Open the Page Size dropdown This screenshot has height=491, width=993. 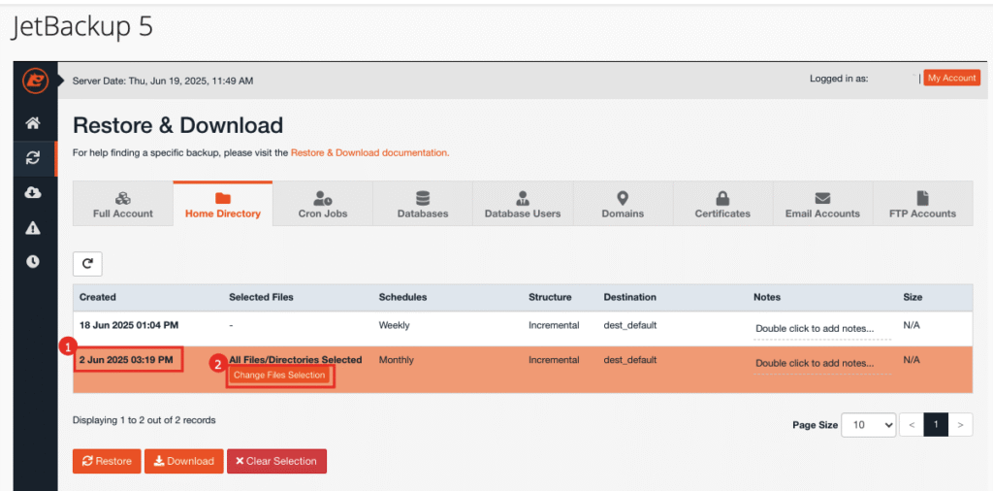click(x=868, y=425)
